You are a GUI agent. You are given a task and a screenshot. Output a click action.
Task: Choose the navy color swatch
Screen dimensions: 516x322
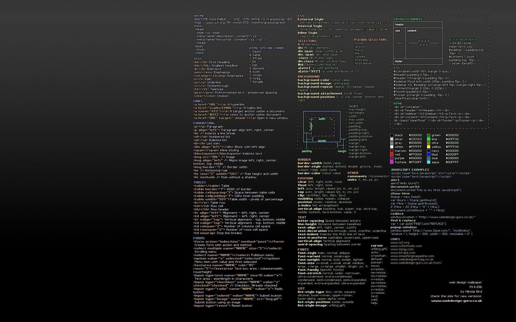pos(428,151)
